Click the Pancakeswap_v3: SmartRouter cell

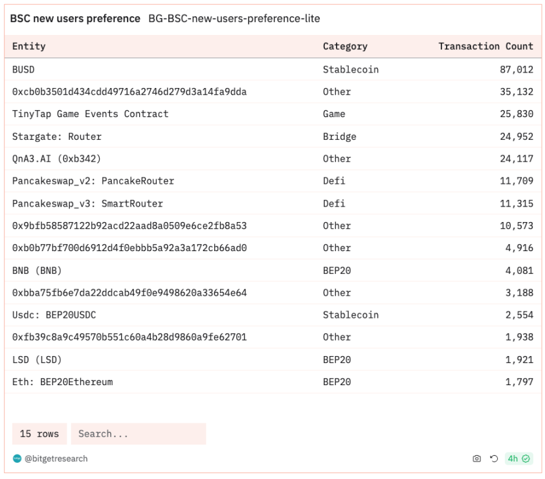[x=87, y=203]
